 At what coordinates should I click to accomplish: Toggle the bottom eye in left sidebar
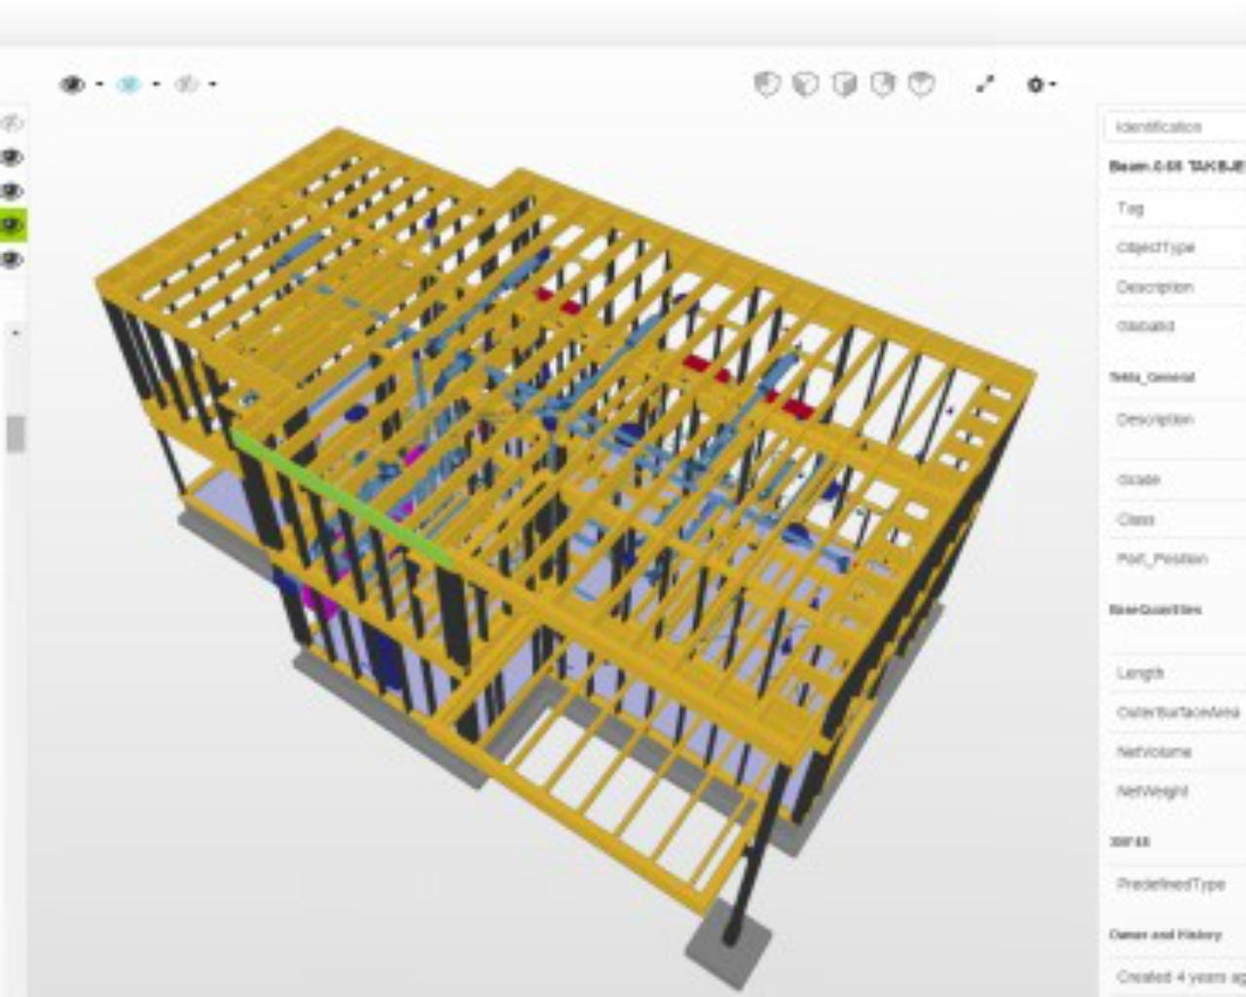click(x=13, y=260)
